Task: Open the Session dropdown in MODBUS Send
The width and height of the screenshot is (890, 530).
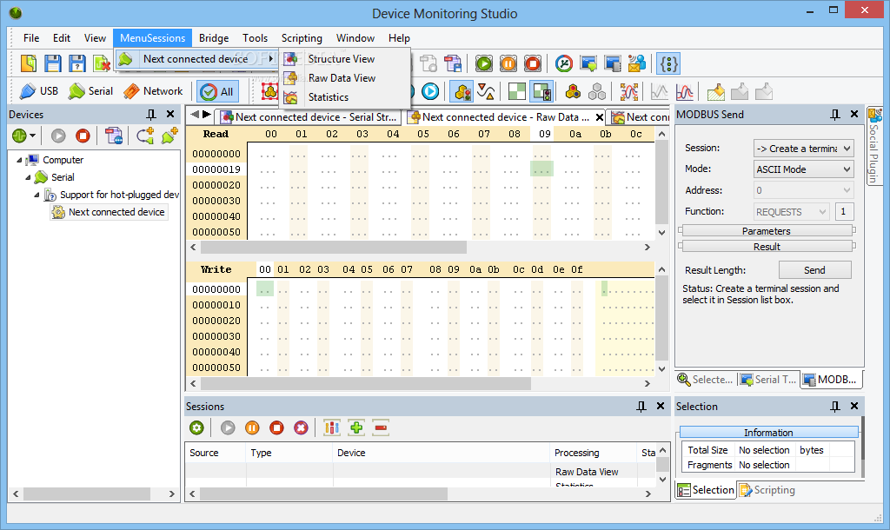Action: click(x=803, y=148)
